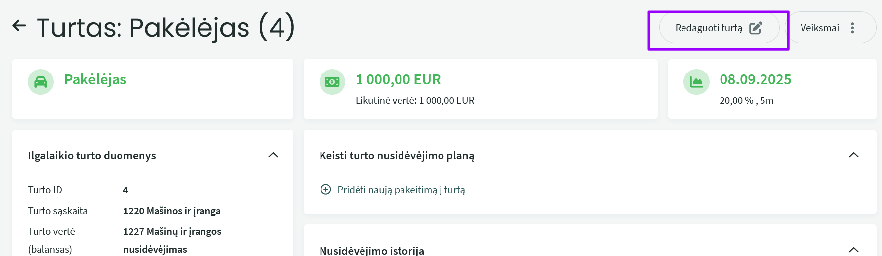The height and width of the screenshot is (256, 882).
Task: Click the back arrow beside the title
Action: 19,26
